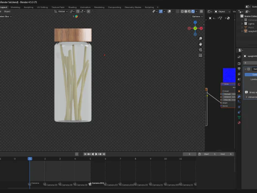The width and height of the screenshot is (257, 193).
Task: Click the blue playhead frame indicator
Action: [30, 159]
